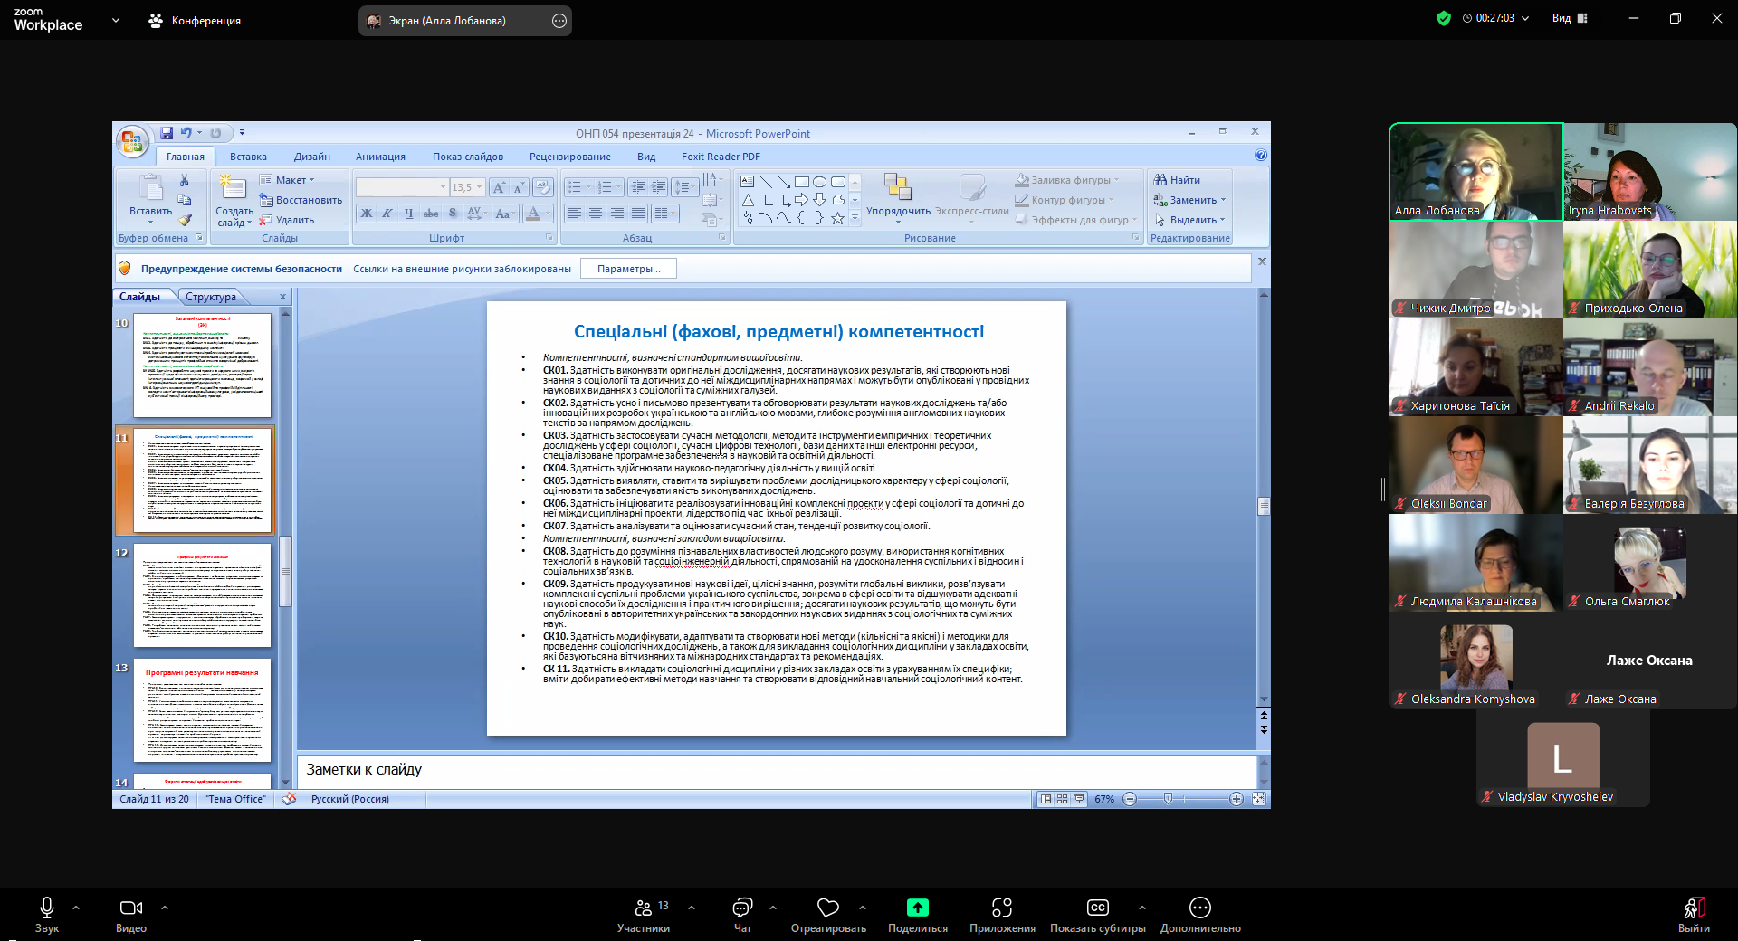Viewport: 1738px width, 941px height.
Task: Toggle center paragraph alignment
Action: pos(596,214)
